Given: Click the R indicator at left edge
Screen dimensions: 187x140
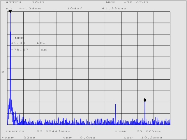Looking at the screenshot, I should click(x=3, y=72).
